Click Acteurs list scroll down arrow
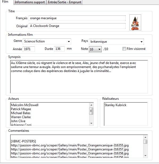Image resolution: width=159 pixels, height=164 pixels. [x=91, y=123]
